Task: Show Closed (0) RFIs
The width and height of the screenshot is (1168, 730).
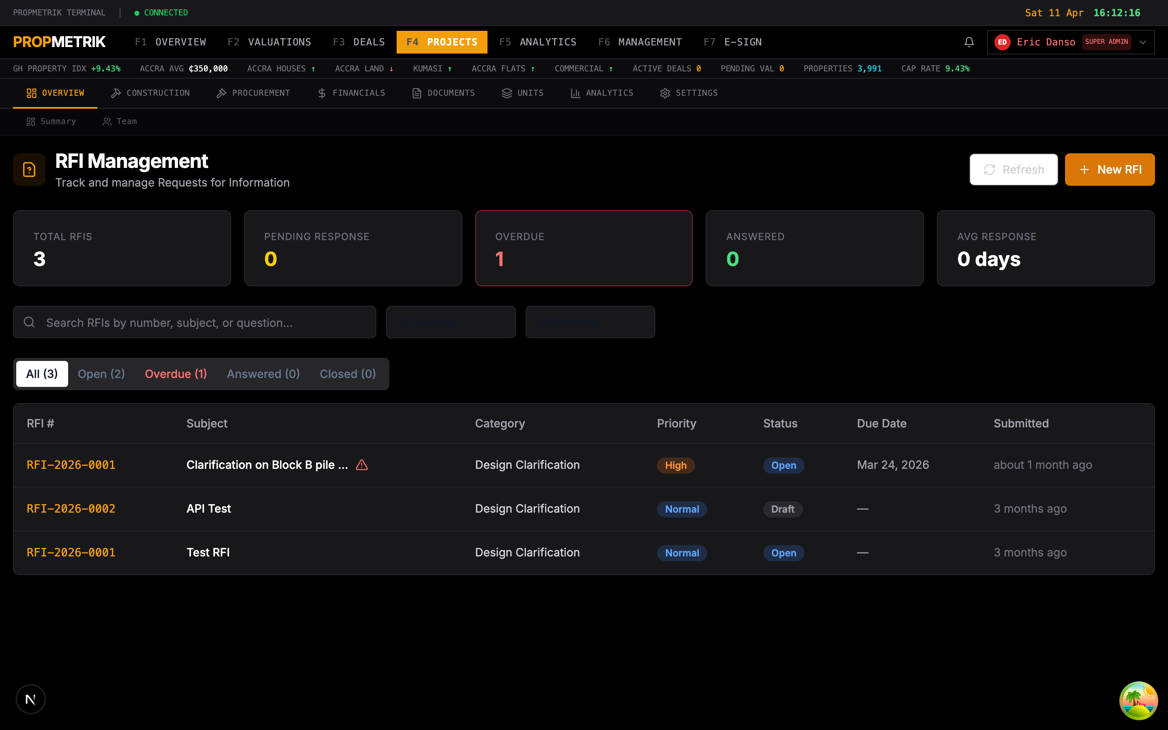Action: click(x=348, y=374)
